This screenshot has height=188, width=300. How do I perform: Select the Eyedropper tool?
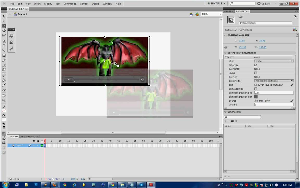point(4,85)
